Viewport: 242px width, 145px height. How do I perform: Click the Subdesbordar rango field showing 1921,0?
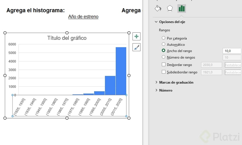[212, 72]
